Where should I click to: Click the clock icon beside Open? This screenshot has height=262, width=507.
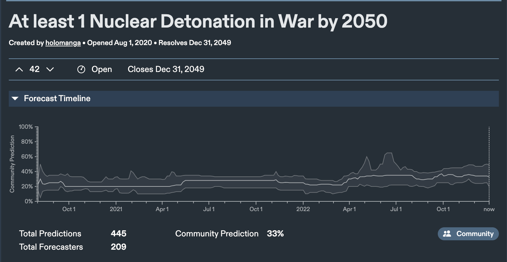(x=81, y=69)
